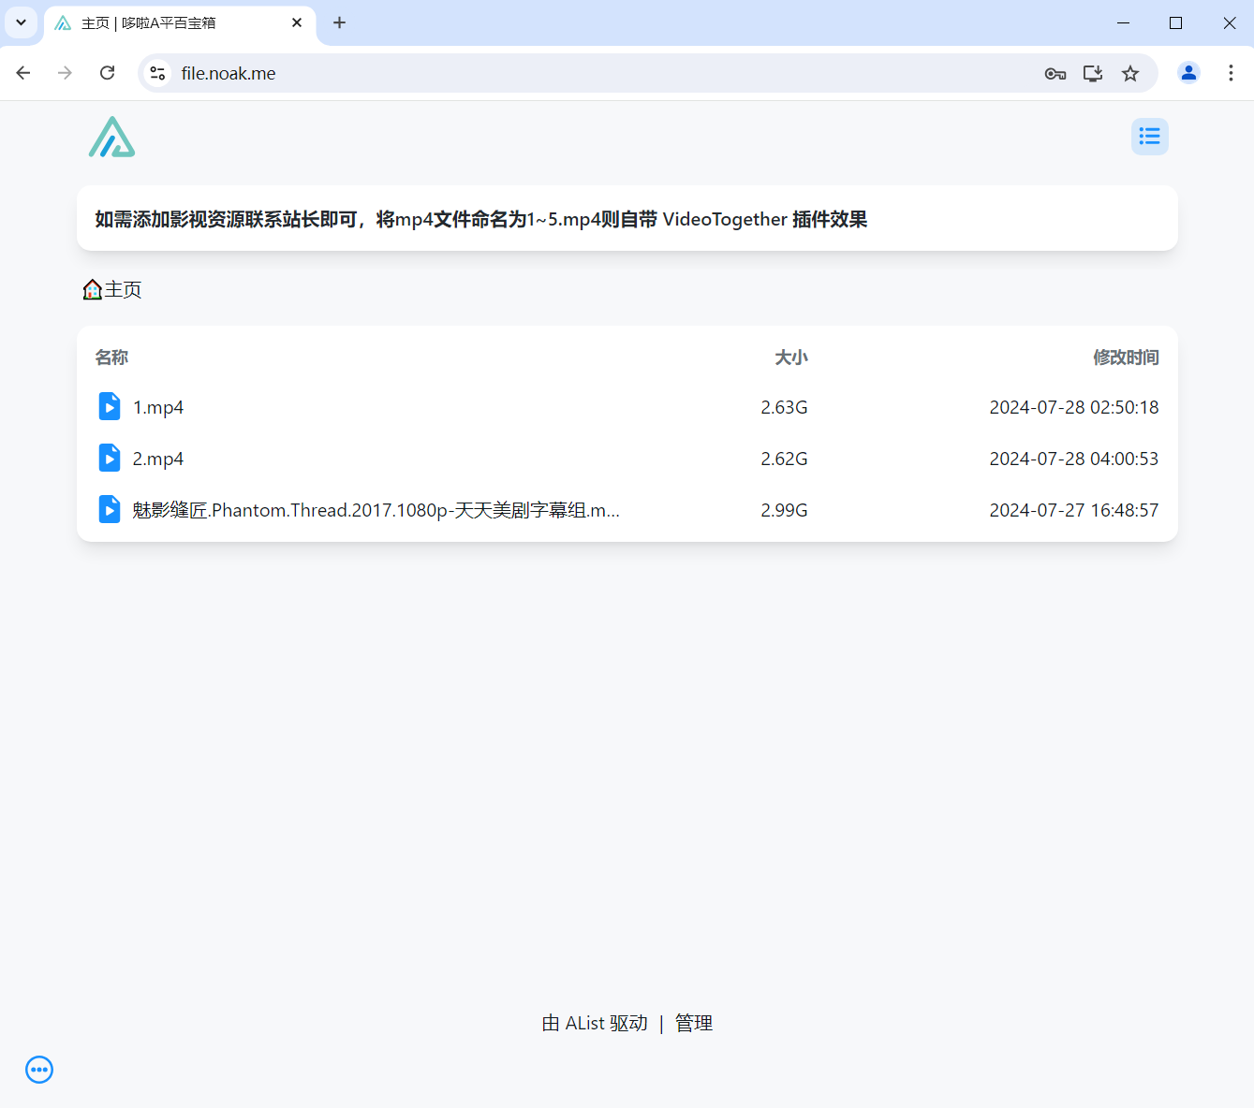Sort files by 大小 column header
The height and width of the screenshot is (1108, 1254).
[790, 357]
